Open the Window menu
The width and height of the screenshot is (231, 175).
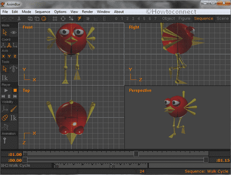(104, 11)
